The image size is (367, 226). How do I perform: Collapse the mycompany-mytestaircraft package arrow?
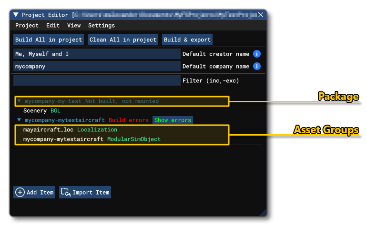[x=19, y=120]
